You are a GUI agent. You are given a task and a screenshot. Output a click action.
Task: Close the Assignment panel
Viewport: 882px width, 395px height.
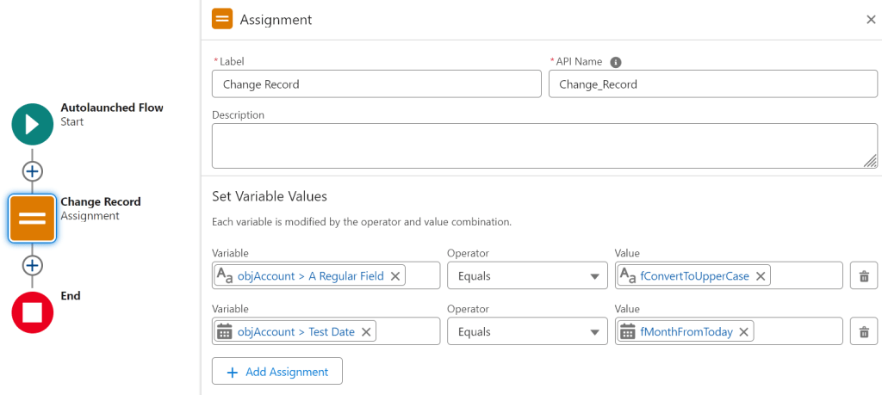(871, 20)
